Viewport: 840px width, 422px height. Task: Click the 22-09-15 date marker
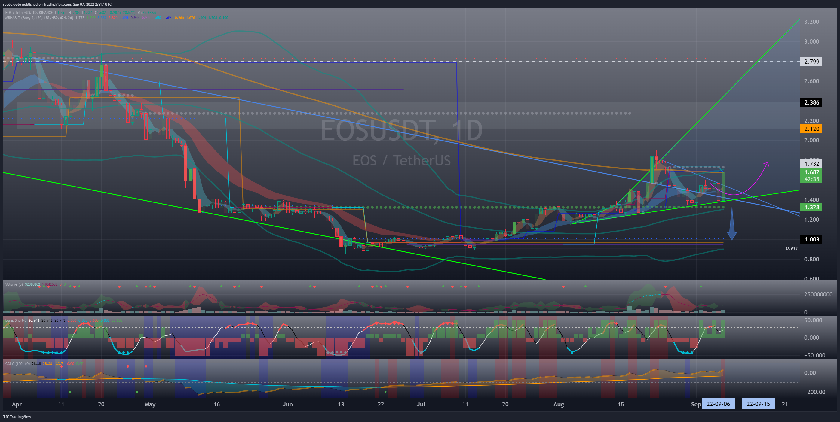pyautogui.click(x=758, y=404)
